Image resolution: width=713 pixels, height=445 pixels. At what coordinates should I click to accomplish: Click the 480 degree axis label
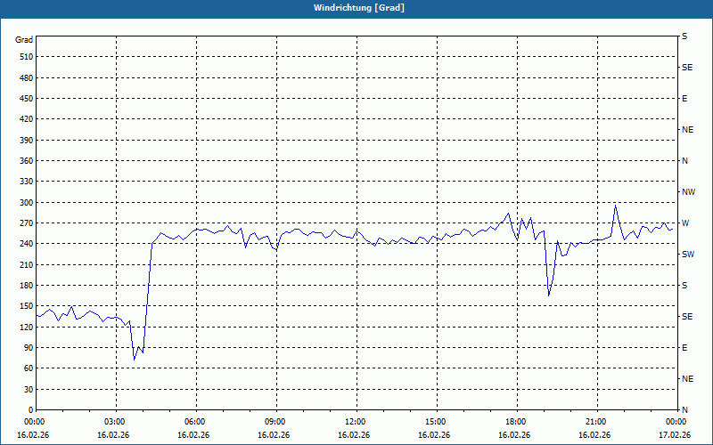tap(27, 78)
